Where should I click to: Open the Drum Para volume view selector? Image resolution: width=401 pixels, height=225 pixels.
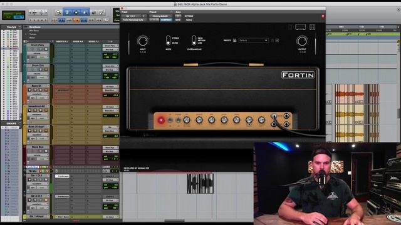point(37,53)
